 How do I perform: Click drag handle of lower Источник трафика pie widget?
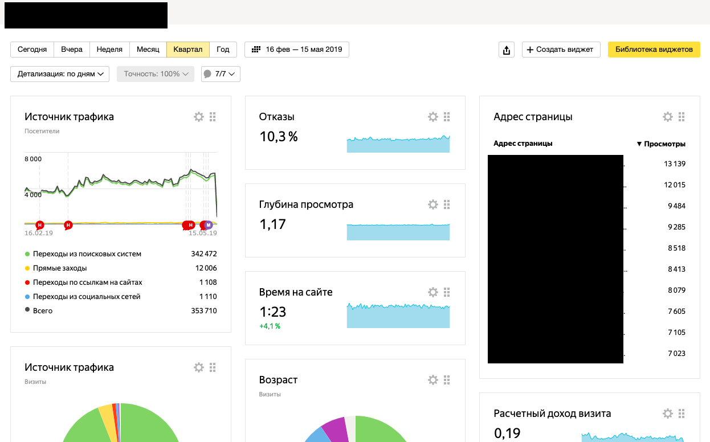[213, 367]
